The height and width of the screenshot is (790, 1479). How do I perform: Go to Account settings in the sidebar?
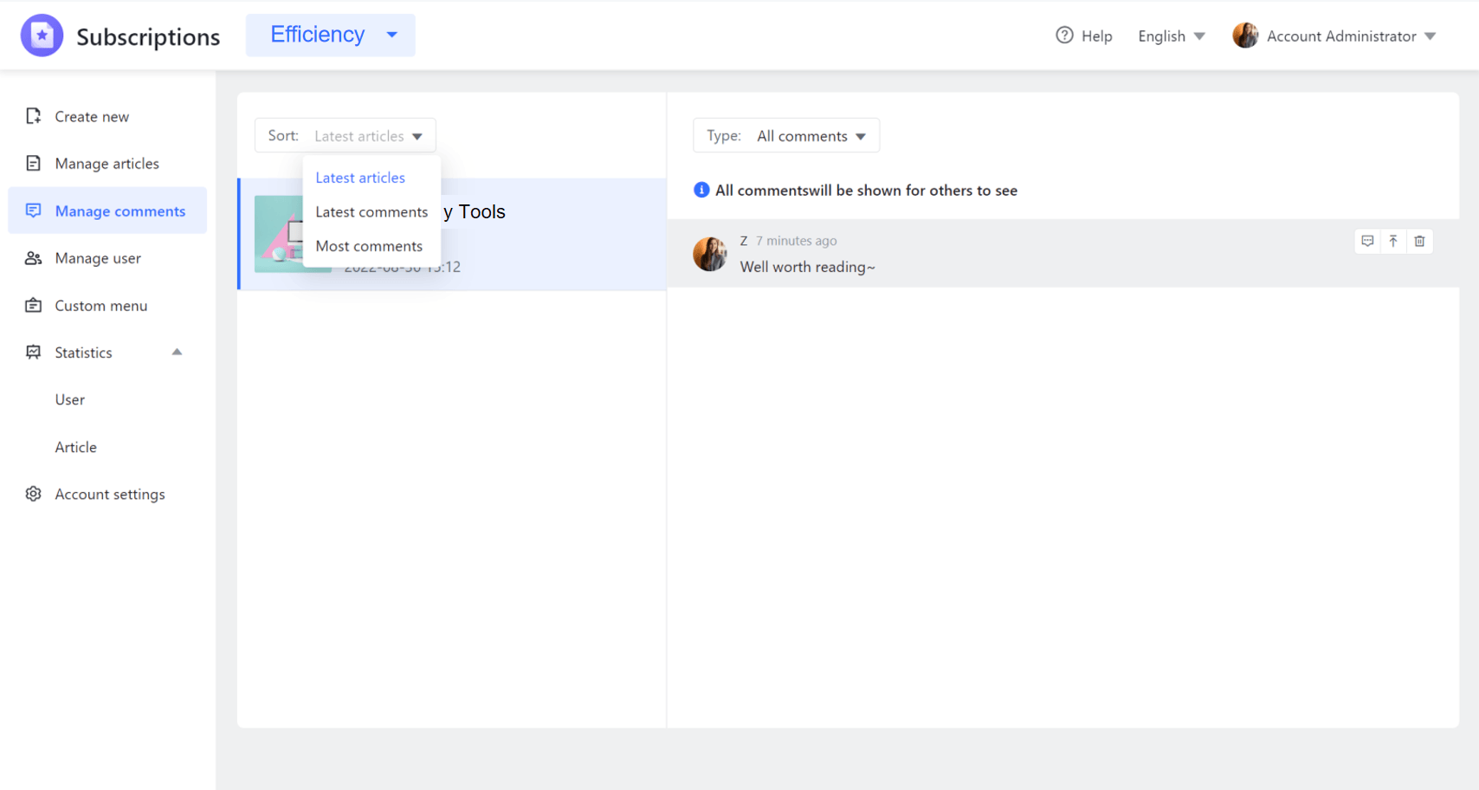coord(109,494)
